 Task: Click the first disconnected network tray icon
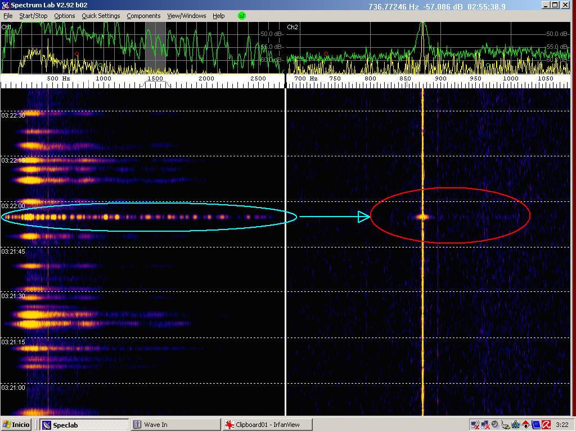475,425
